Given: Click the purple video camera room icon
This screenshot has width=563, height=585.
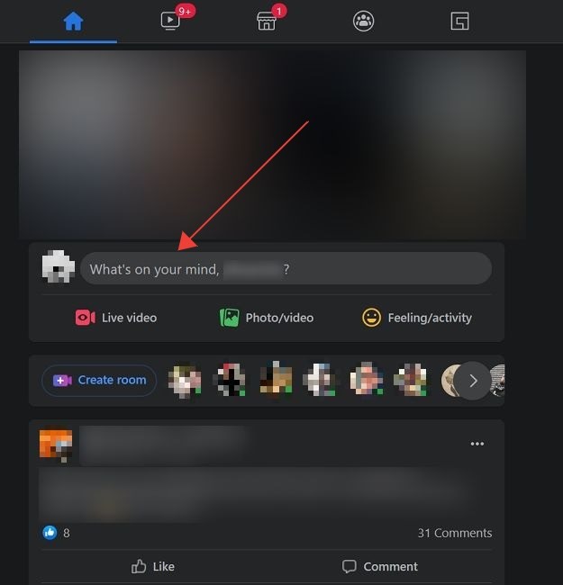Looking at the screenshot, I should point(62,381).
